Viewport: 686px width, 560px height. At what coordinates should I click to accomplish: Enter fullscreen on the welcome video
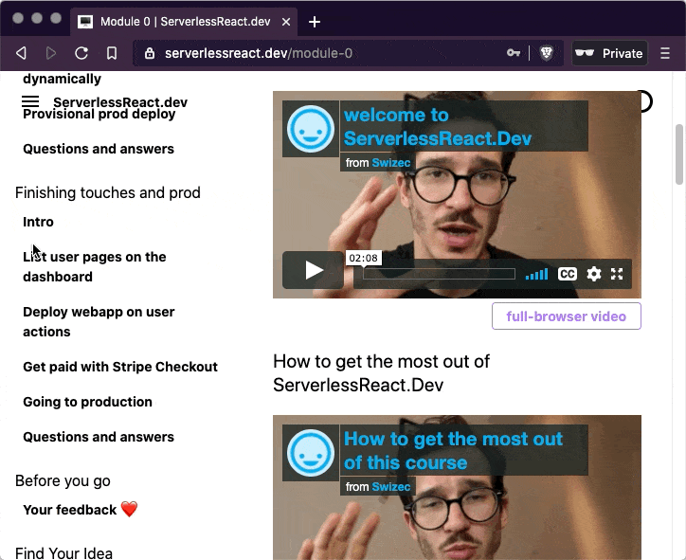[617, 274]
